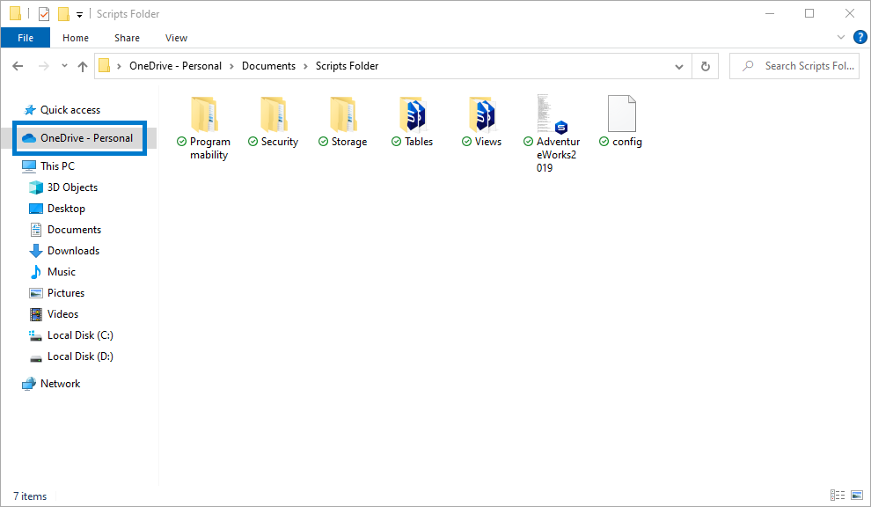Open the Tables folder icon

coord(414,114)
